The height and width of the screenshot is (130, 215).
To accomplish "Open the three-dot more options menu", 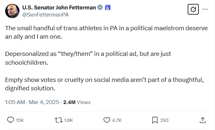I will tap(205, 9).
